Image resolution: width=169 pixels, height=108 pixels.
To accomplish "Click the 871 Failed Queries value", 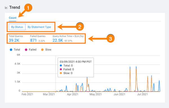I will 34,40.
